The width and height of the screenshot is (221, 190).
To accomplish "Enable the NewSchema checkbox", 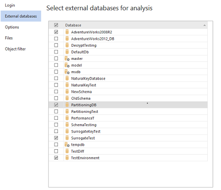I will pyautogui.click(x=56, y=91).
